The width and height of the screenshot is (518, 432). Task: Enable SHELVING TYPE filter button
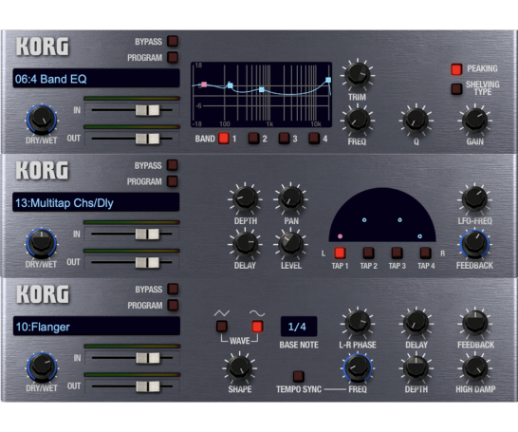pos(456,88)
